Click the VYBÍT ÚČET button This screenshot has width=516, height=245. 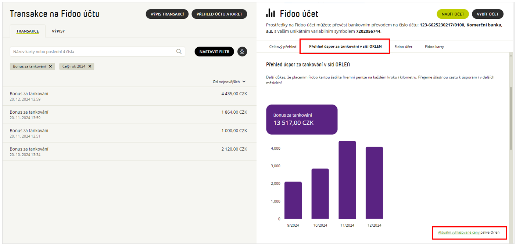click(x=488, y=14)
